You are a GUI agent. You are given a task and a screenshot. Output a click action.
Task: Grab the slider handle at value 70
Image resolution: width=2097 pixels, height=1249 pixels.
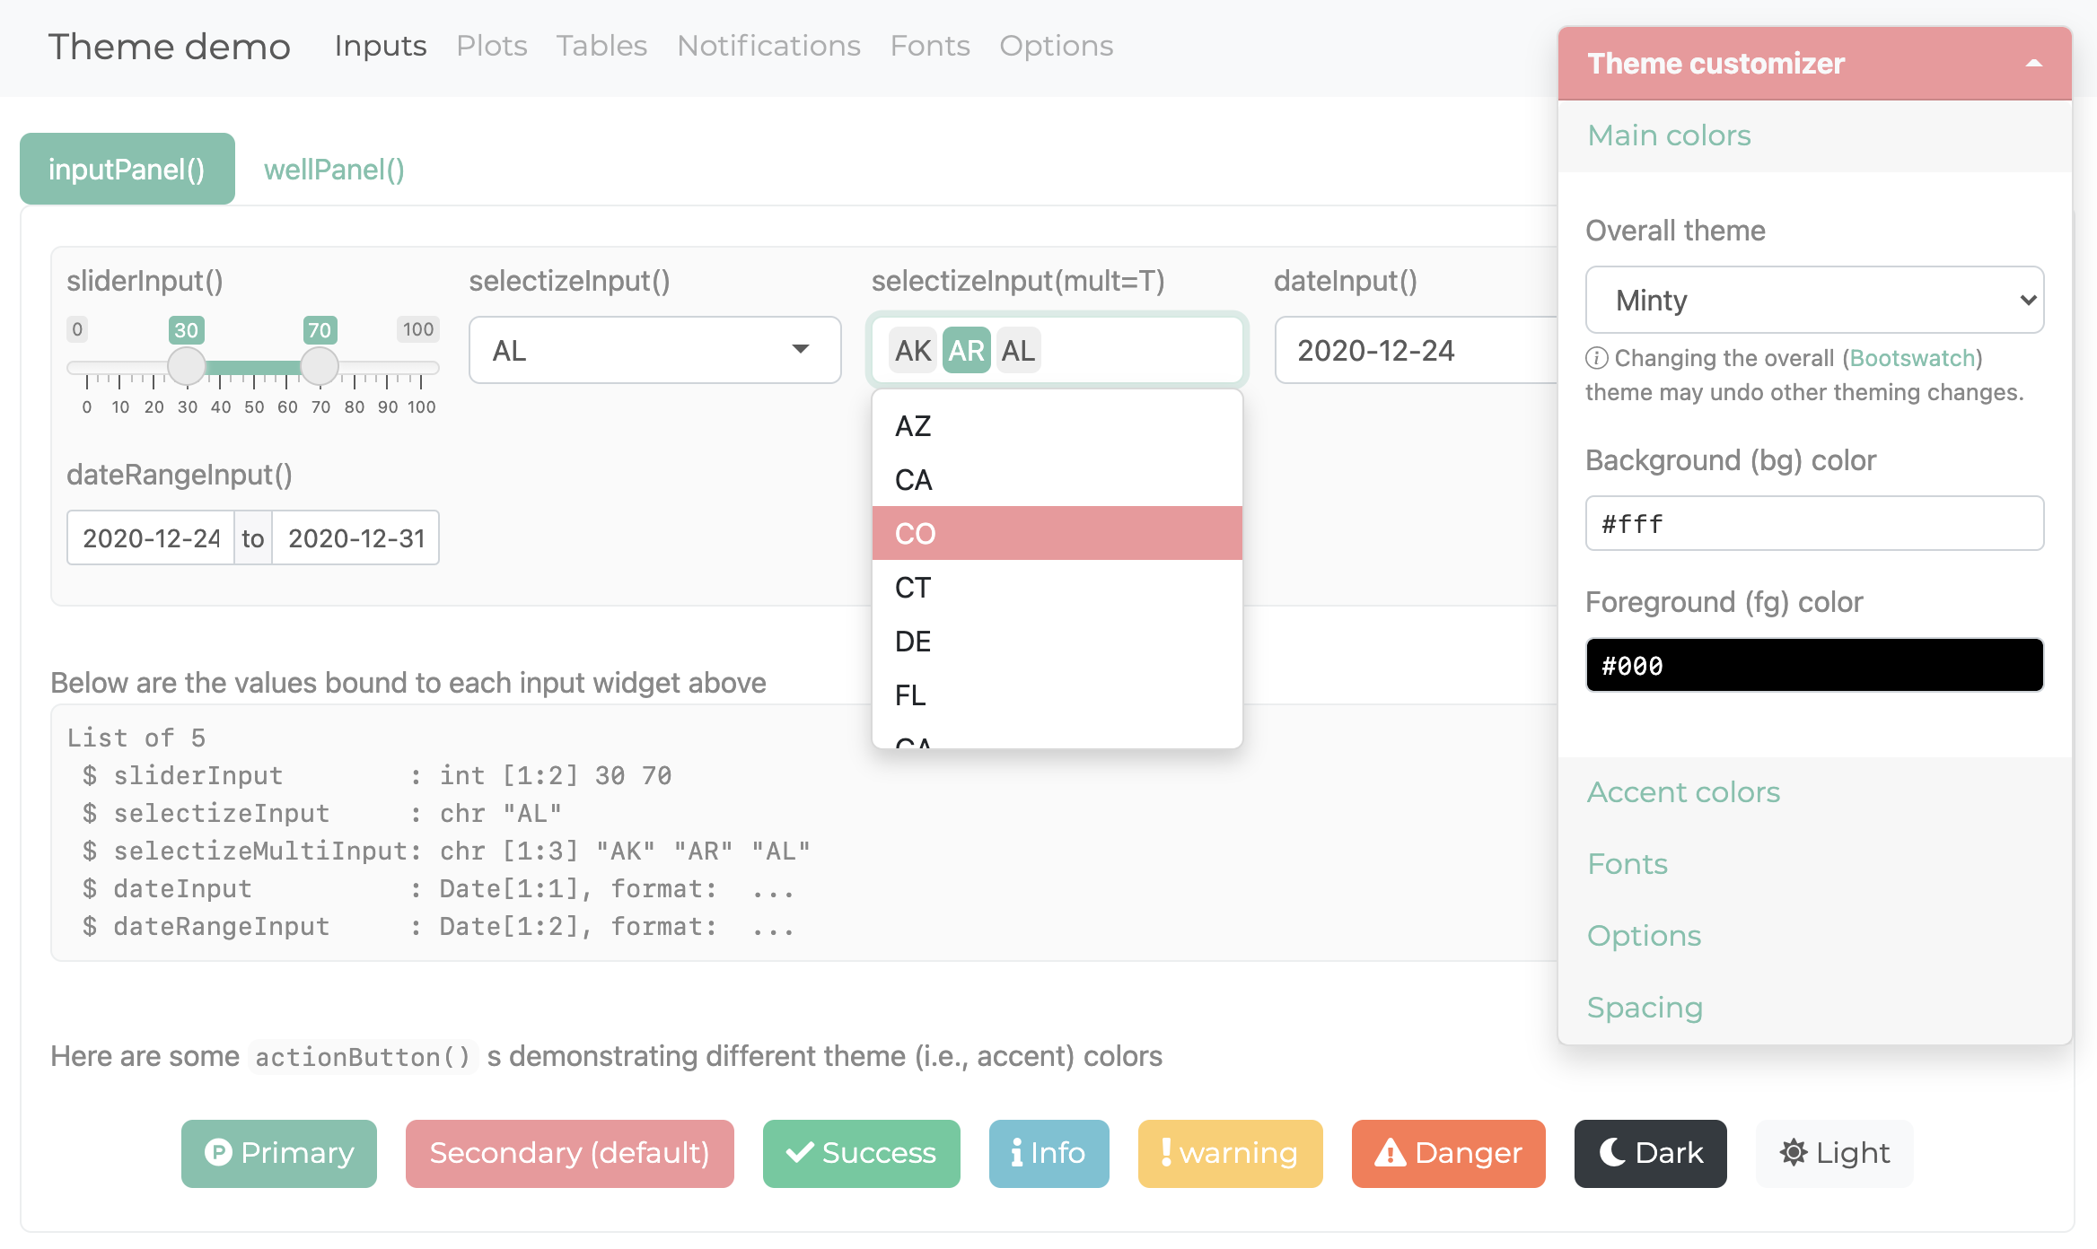(320, 366)
